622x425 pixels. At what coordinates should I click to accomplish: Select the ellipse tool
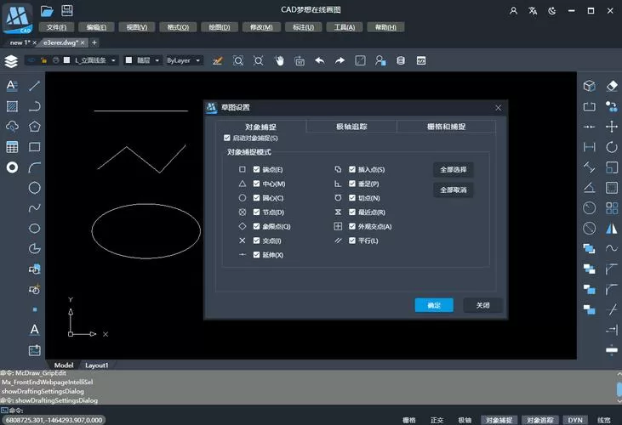(x=35, y=229)
